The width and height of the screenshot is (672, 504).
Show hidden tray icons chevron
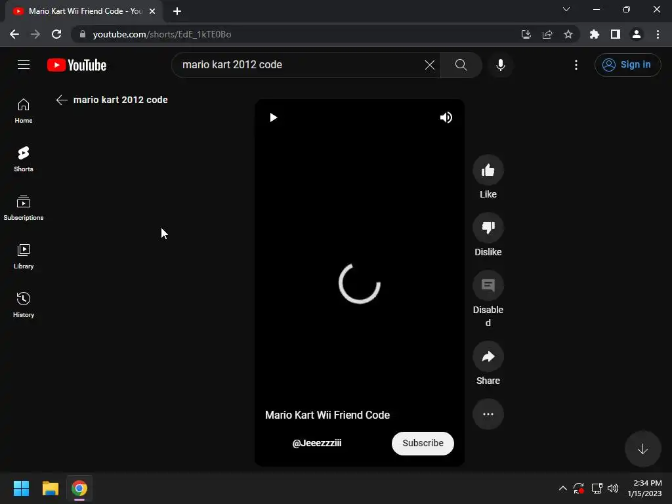tap(562, 488)
